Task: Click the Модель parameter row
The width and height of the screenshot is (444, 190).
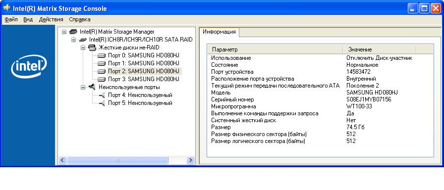Action: (221, 93)
